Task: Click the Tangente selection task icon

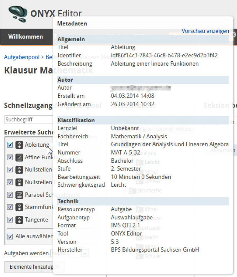Action: click(x=19, y=220)
